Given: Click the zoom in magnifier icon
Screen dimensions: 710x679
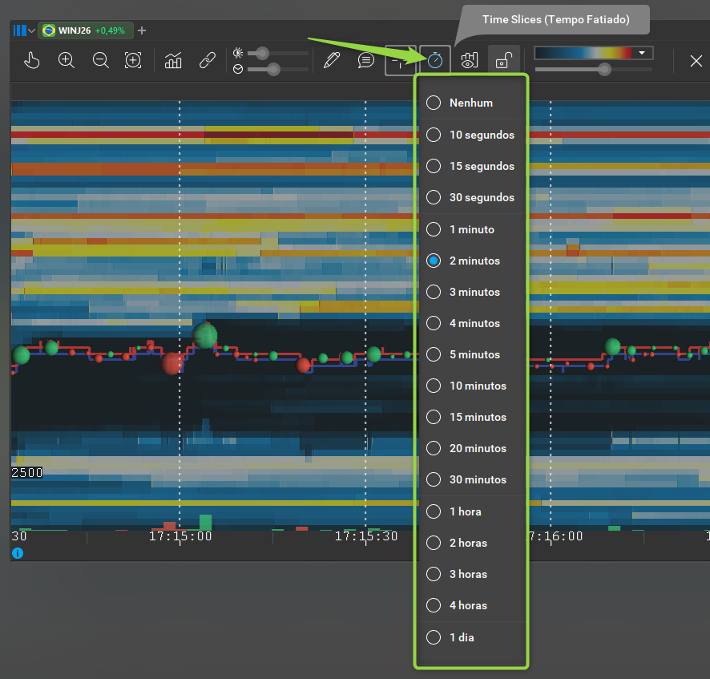Looking at the screenshot, I should [x=66, y=60].
